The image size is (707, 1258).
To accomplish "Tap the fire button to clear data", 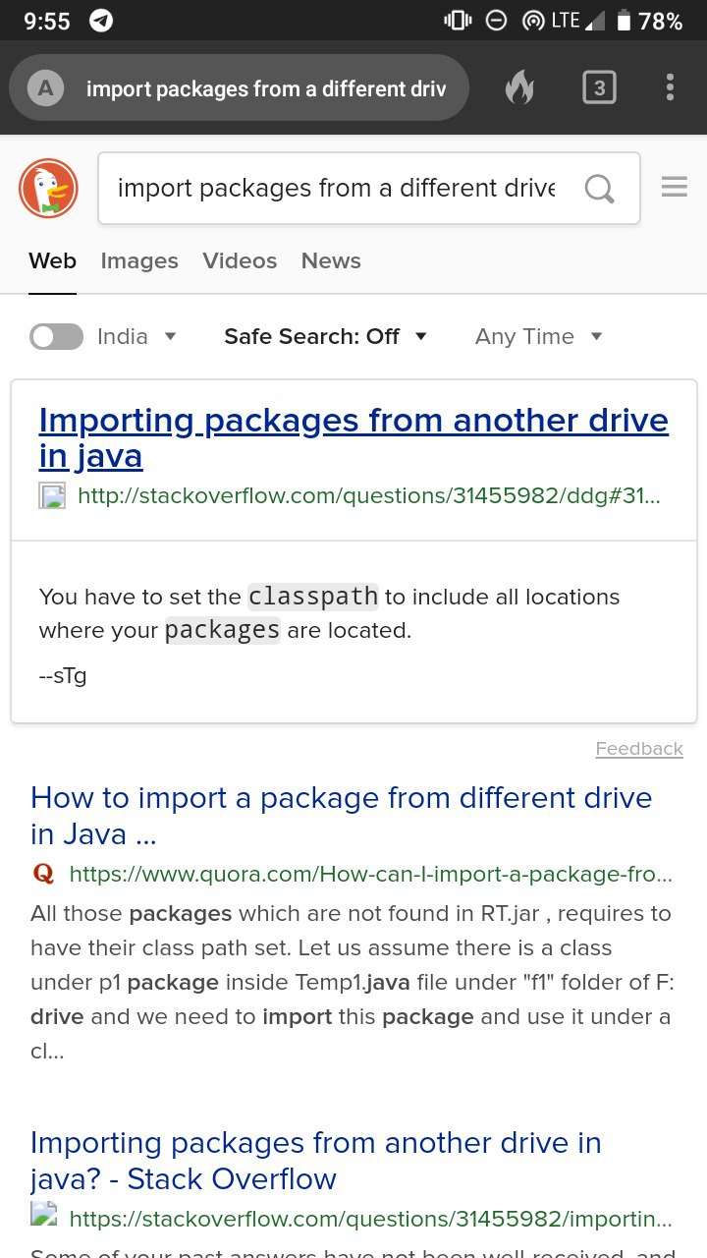I will tap(520, 88).
